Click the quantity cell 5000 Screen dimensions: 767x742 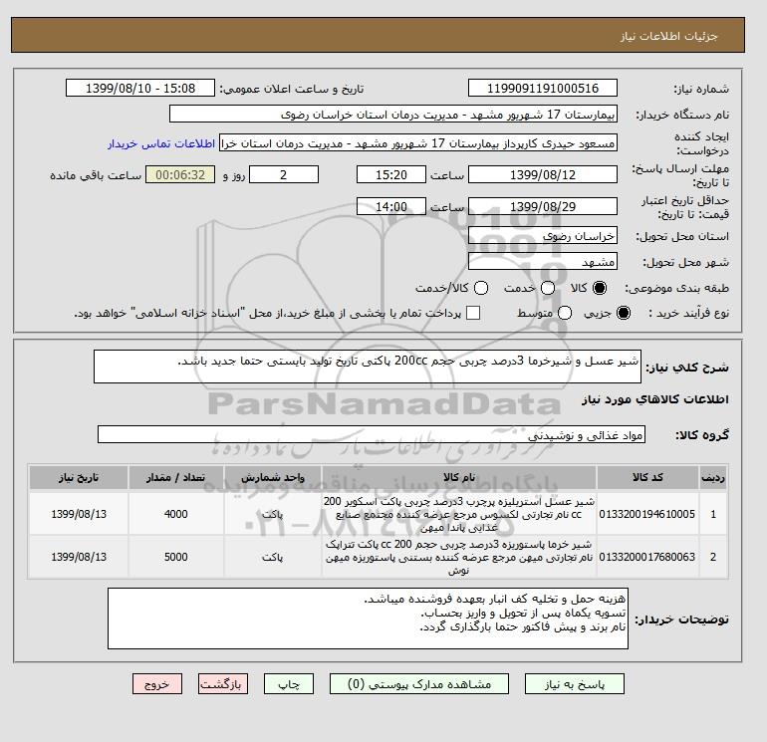click(x=176, y=557)
